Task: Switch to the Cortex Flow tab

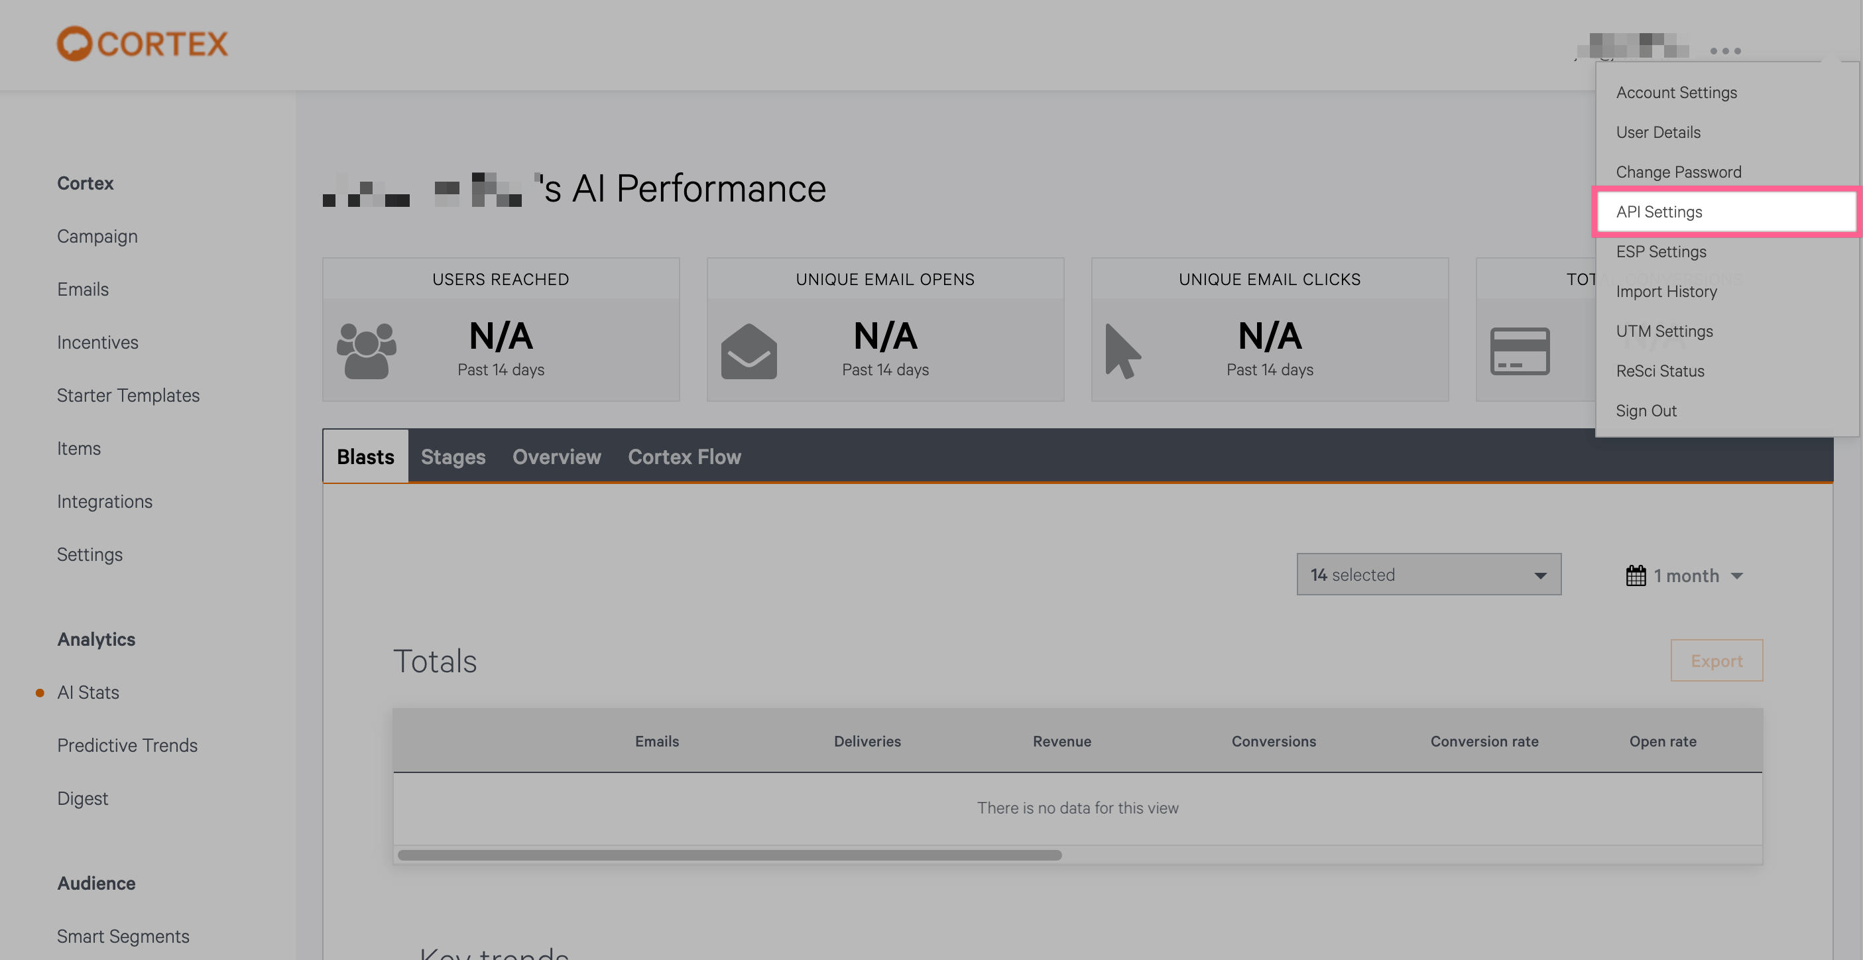Action: 684,457
